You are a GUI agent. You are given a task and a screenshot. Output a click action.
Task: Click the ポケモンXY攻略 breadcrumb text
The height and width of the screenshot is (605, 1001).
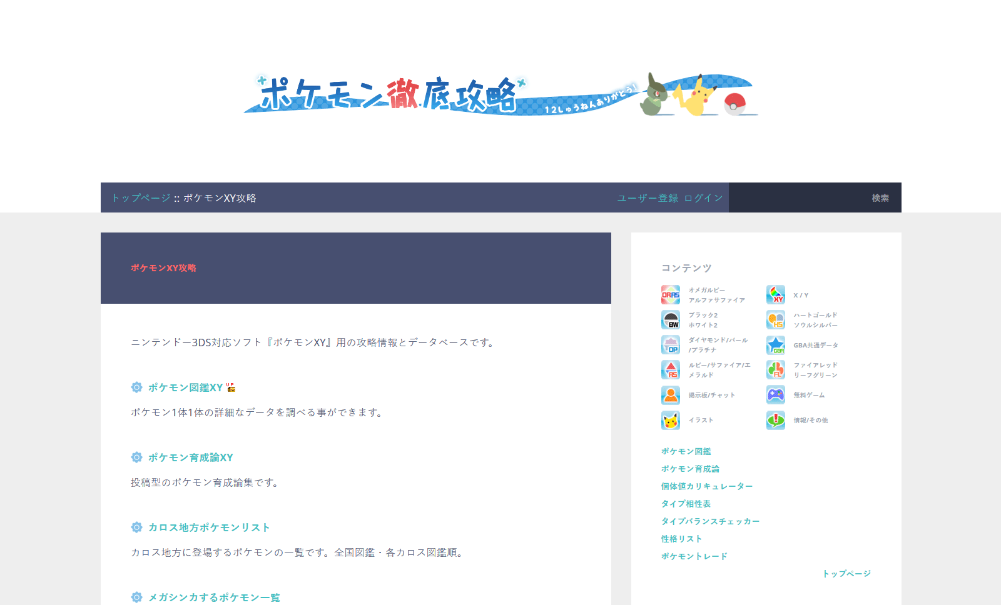tap(220, 198)
